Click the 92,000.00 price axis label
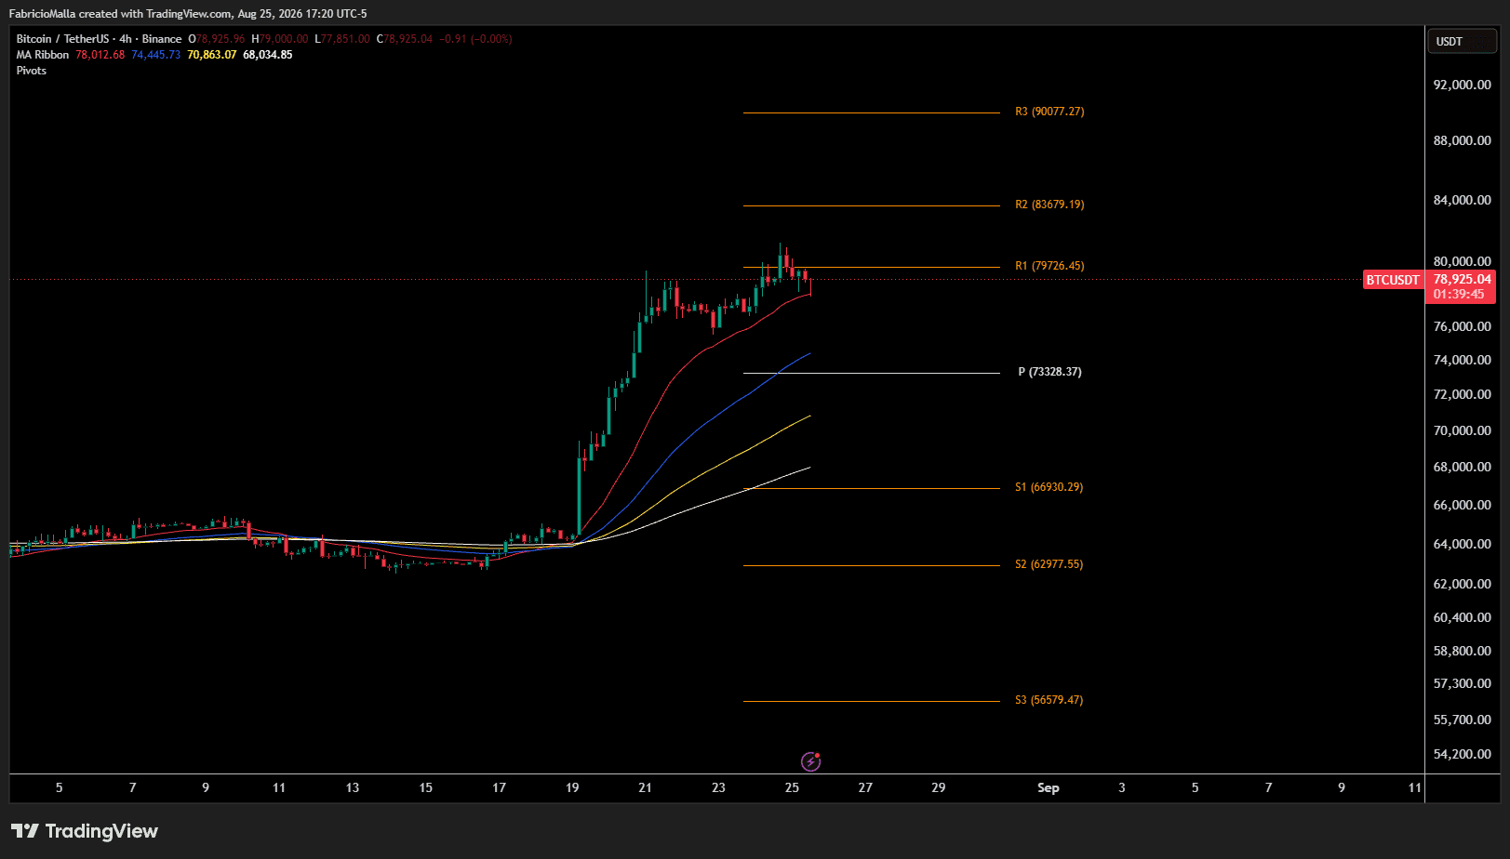This screenshot has height=859, width=1510. pos(1462,85)
